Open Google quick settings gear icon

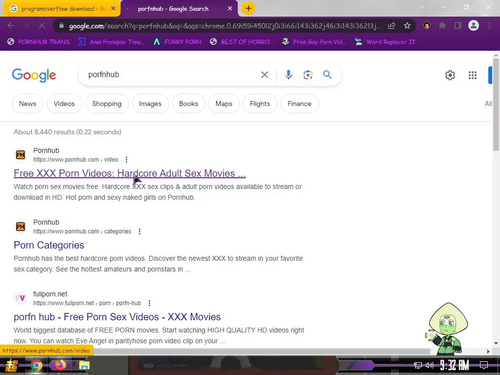(450, 75)
